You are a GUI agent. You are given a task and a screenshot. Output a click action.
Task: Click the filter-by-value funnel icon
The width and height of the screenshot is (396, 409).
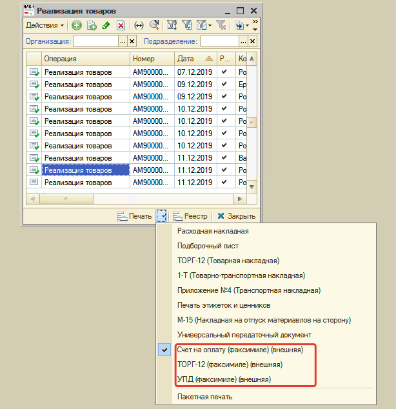coord(172,25)
